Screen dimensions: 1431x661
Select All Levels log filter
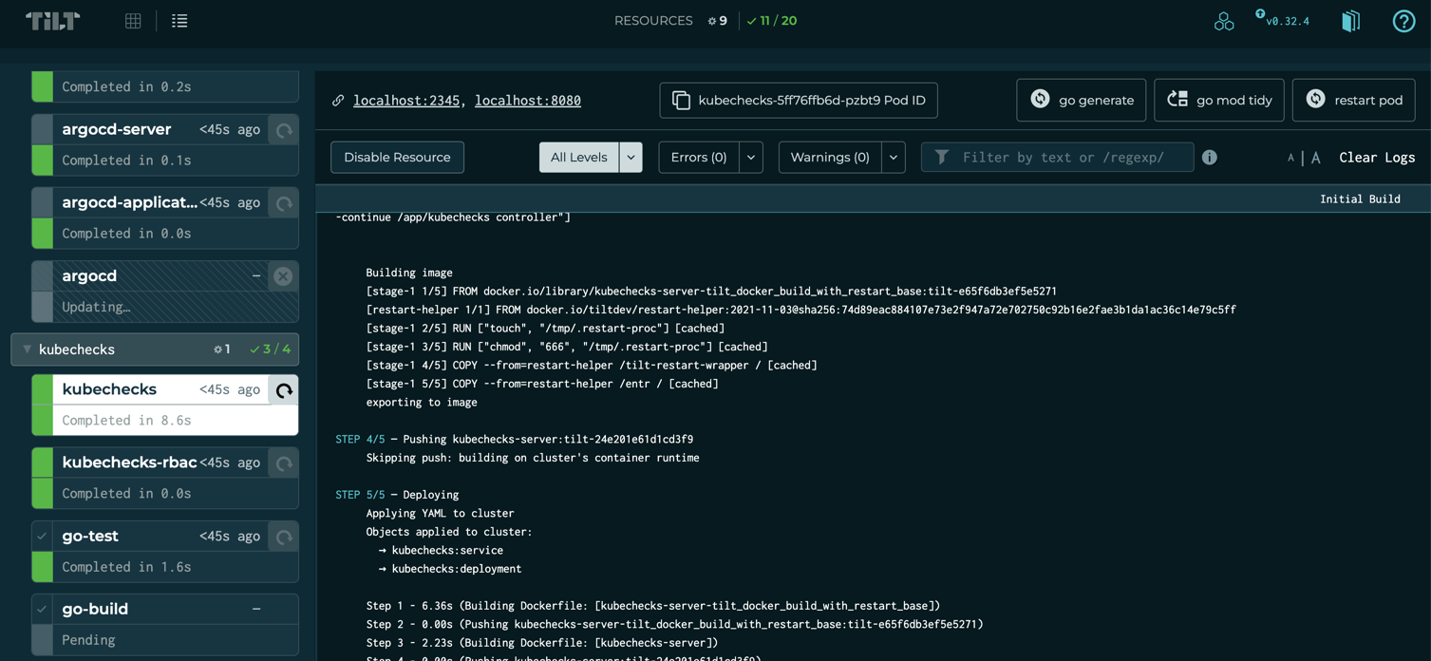tap(579, 157)
